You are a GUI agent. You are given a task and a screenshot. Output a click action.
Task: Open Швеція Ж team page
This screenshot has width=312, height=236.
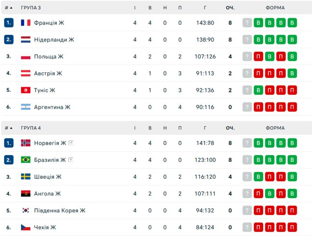tap(47, 177)
